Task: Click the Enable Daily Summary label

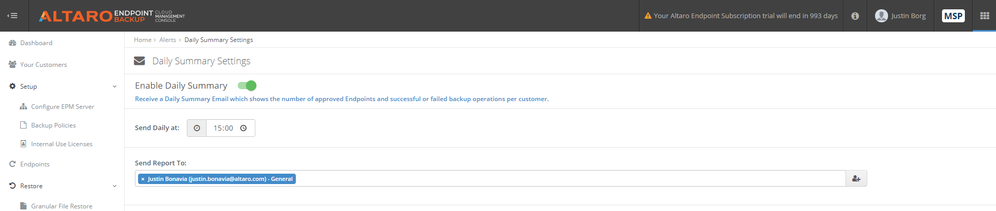Action: coord(181,86)
